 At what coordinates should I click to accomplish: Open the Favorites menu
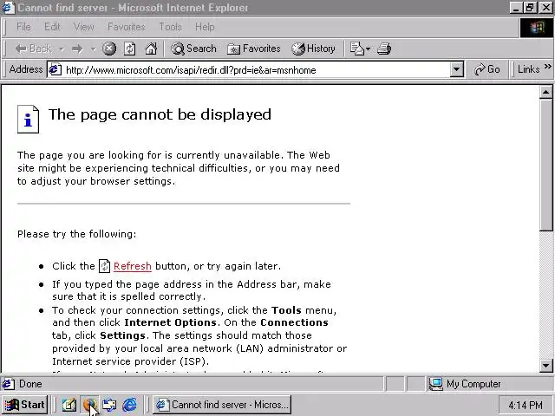(127, 27)
